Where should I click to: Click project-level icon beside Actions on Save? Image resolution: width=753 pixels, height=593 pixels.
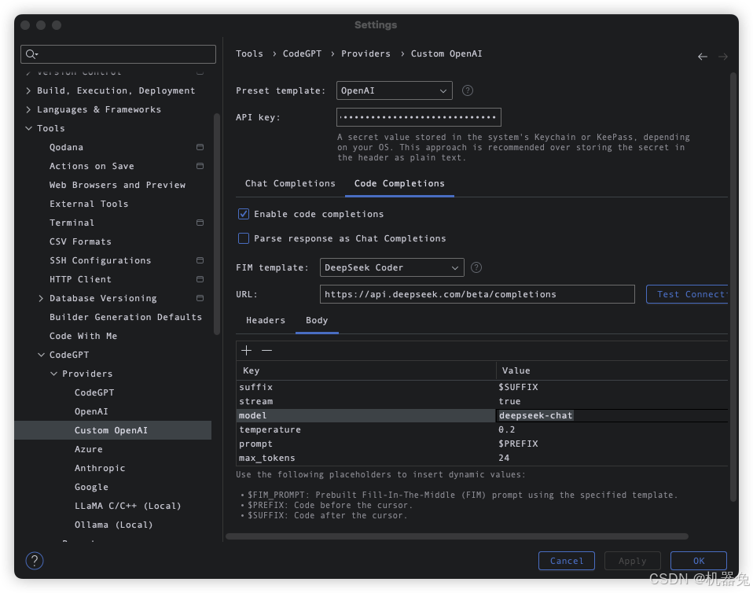coord(200,166)
